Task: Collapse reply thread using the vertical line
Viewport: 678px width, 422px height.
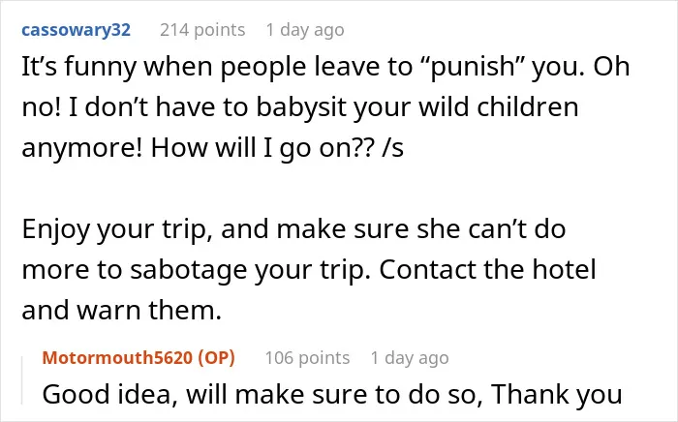Action: point(22,381)
